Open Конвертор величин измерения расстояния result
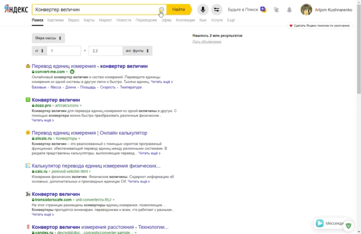Viewport: 361px width, 234px height. click(100, 227)
